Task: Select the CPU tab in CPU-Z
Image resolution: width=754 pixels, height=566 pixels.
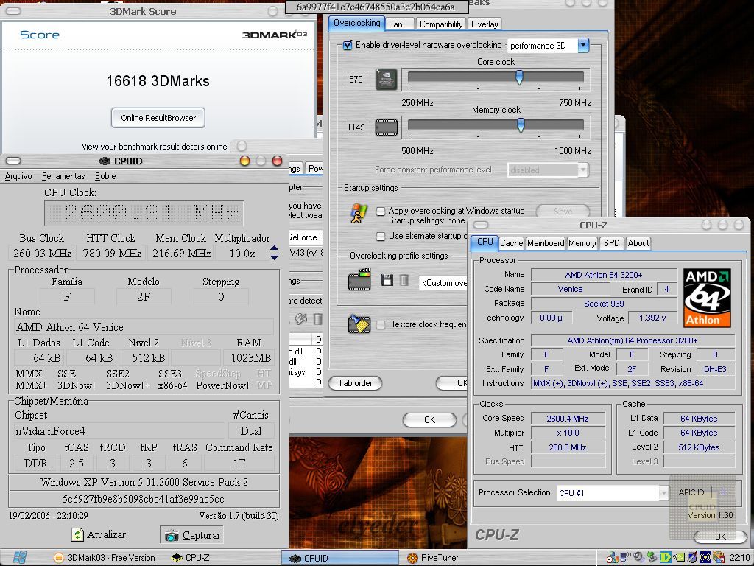Action: tap(485, 242)
